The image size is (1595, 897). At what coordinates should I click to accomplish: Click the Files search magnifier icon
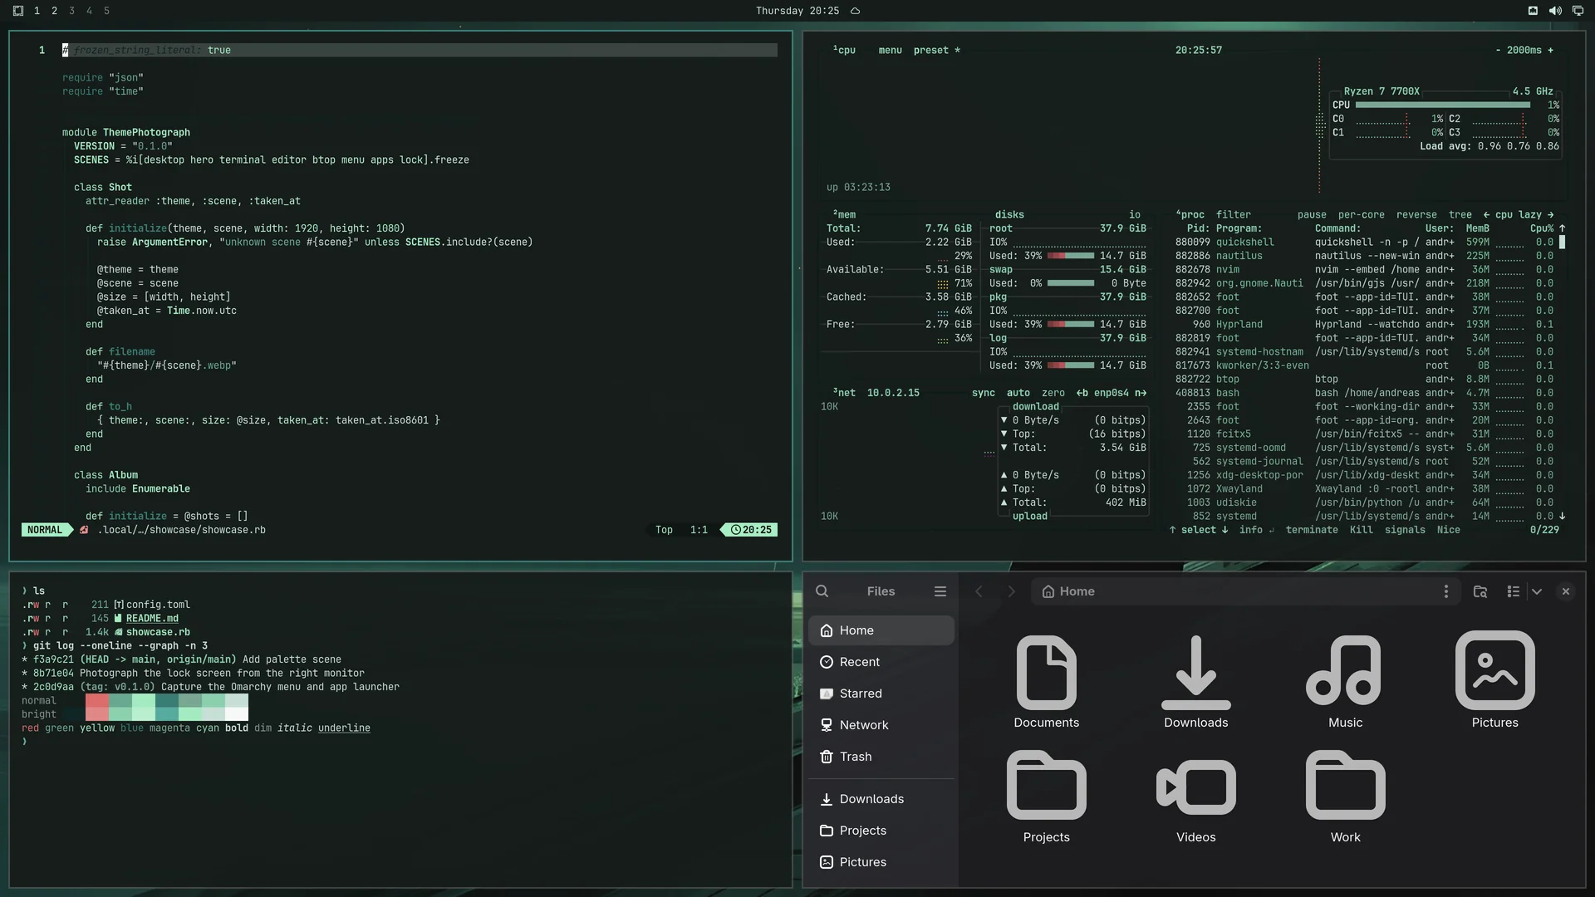pyautogui.click(x=822, y=591)
